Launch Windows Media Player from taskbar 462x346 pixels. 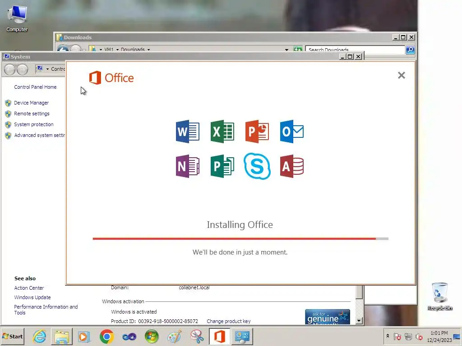point(84,337)
